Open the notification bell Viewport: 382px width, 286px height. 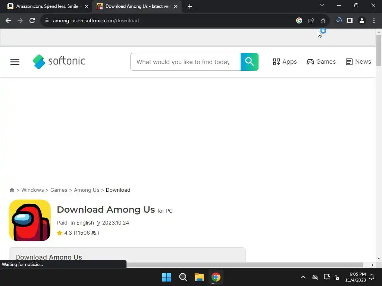372,277
